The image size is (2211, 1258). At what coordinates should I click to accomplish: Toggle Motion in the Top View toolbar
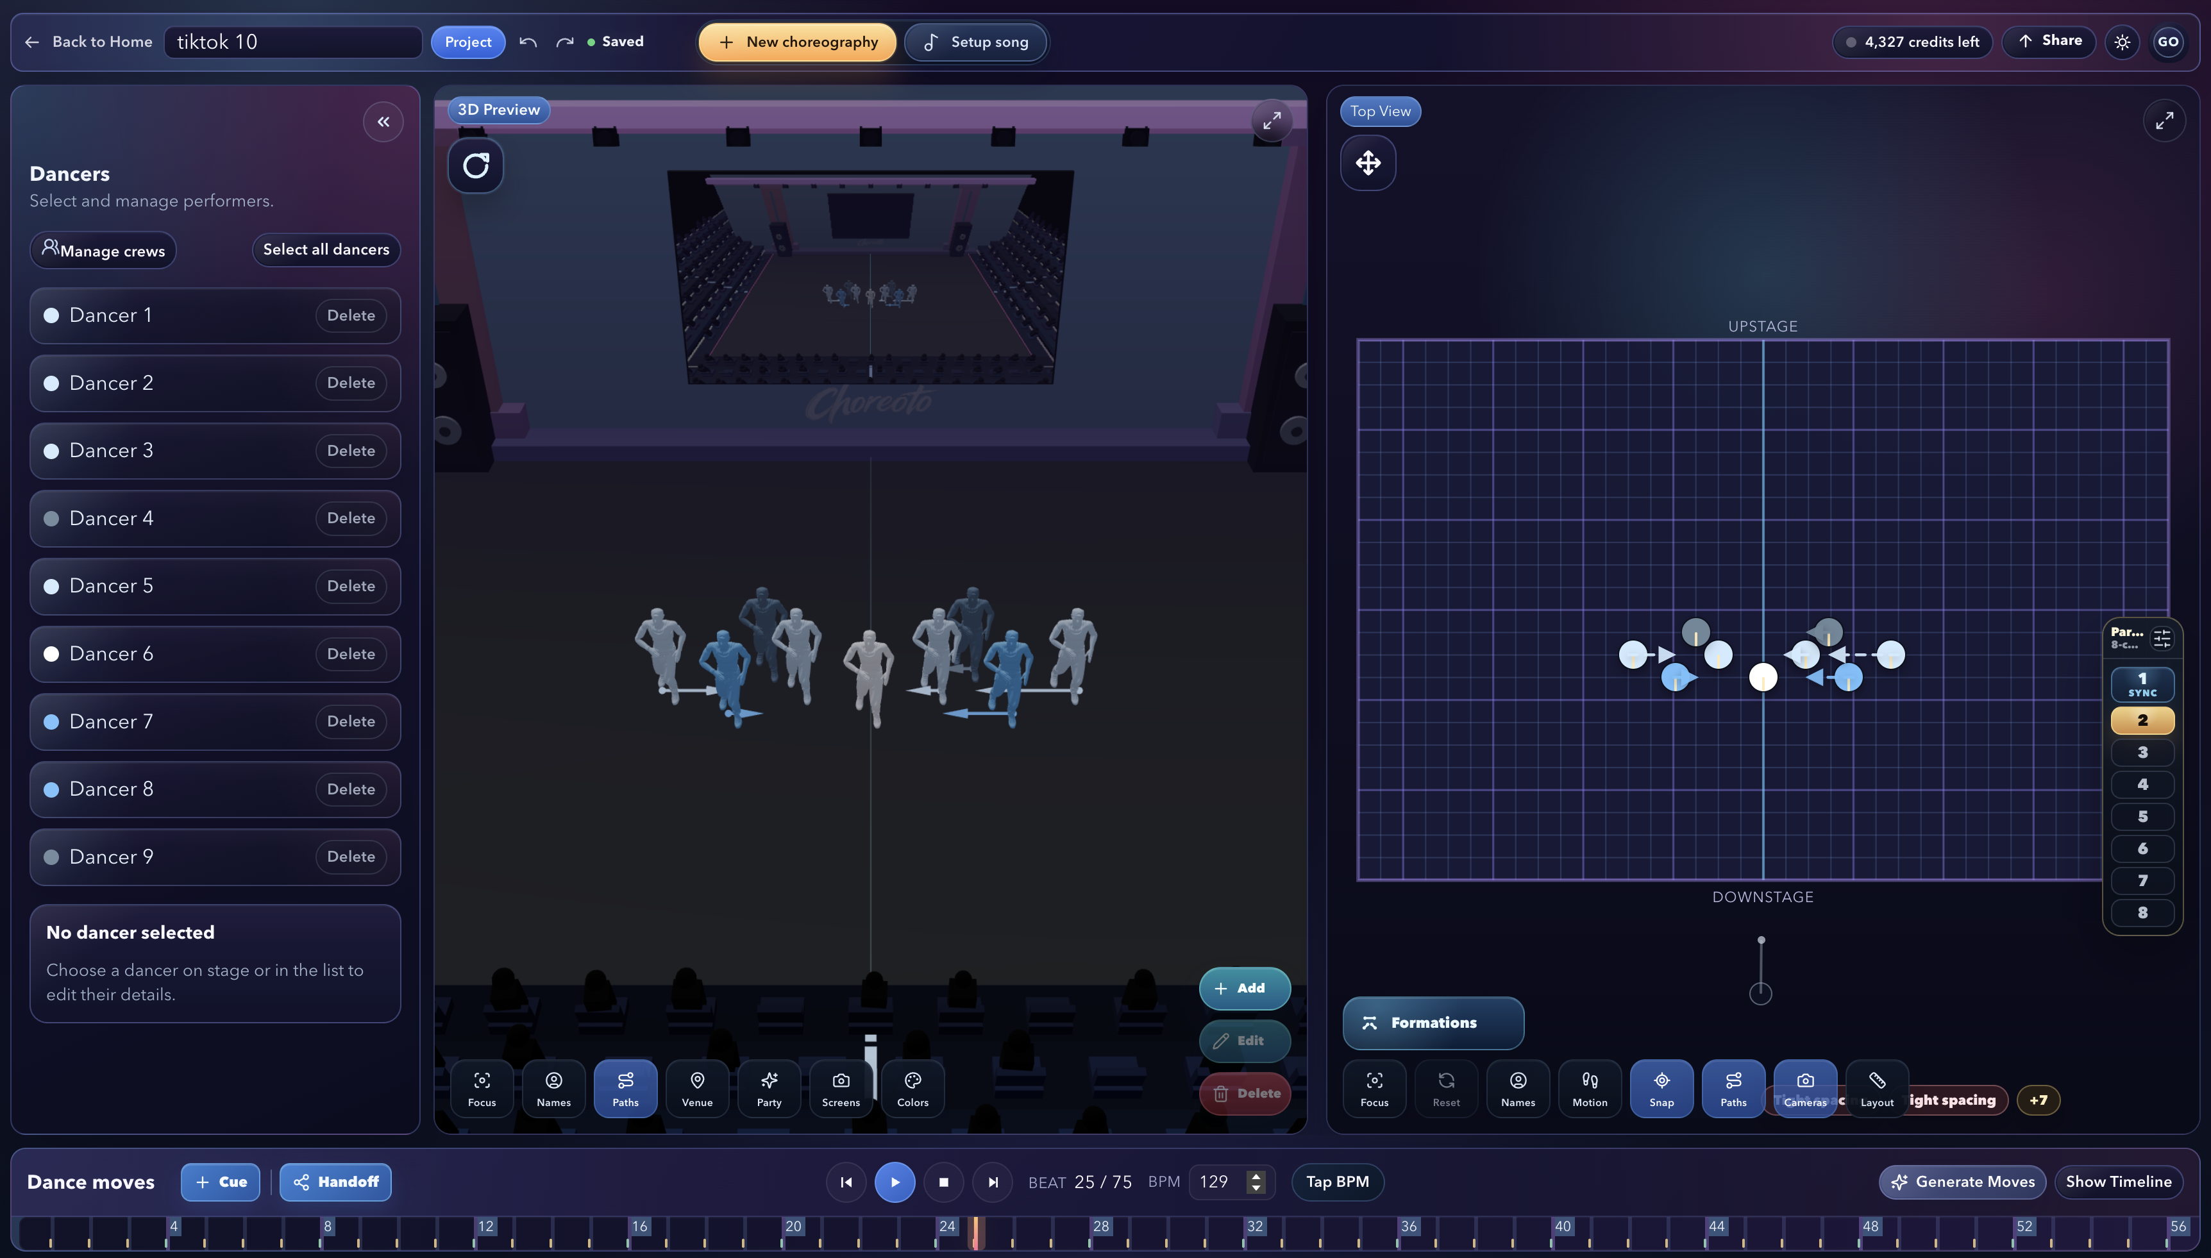[1590, 1088]
